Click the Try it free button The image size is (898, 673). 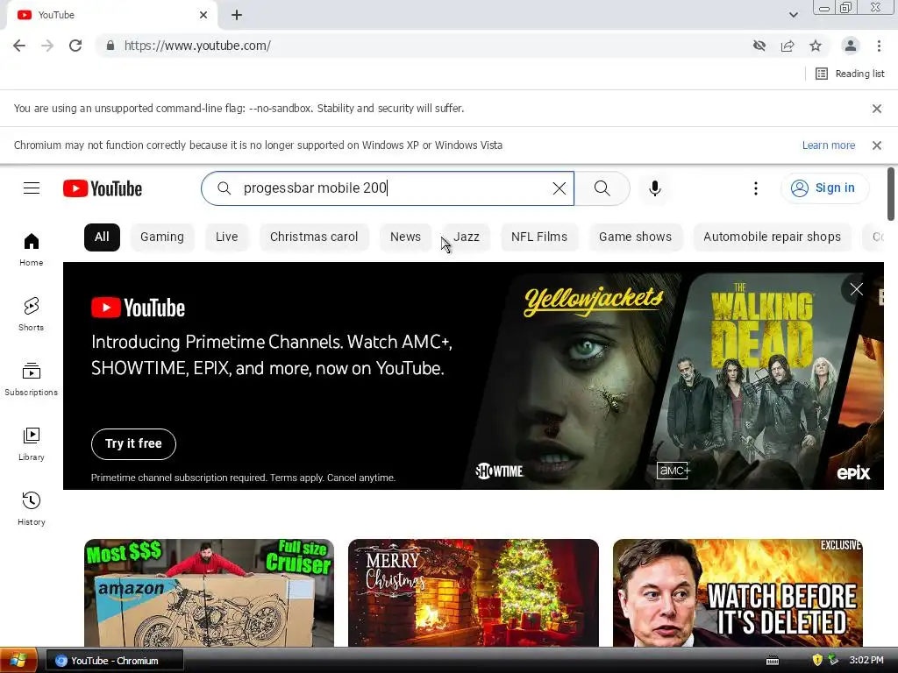(133, 444)
